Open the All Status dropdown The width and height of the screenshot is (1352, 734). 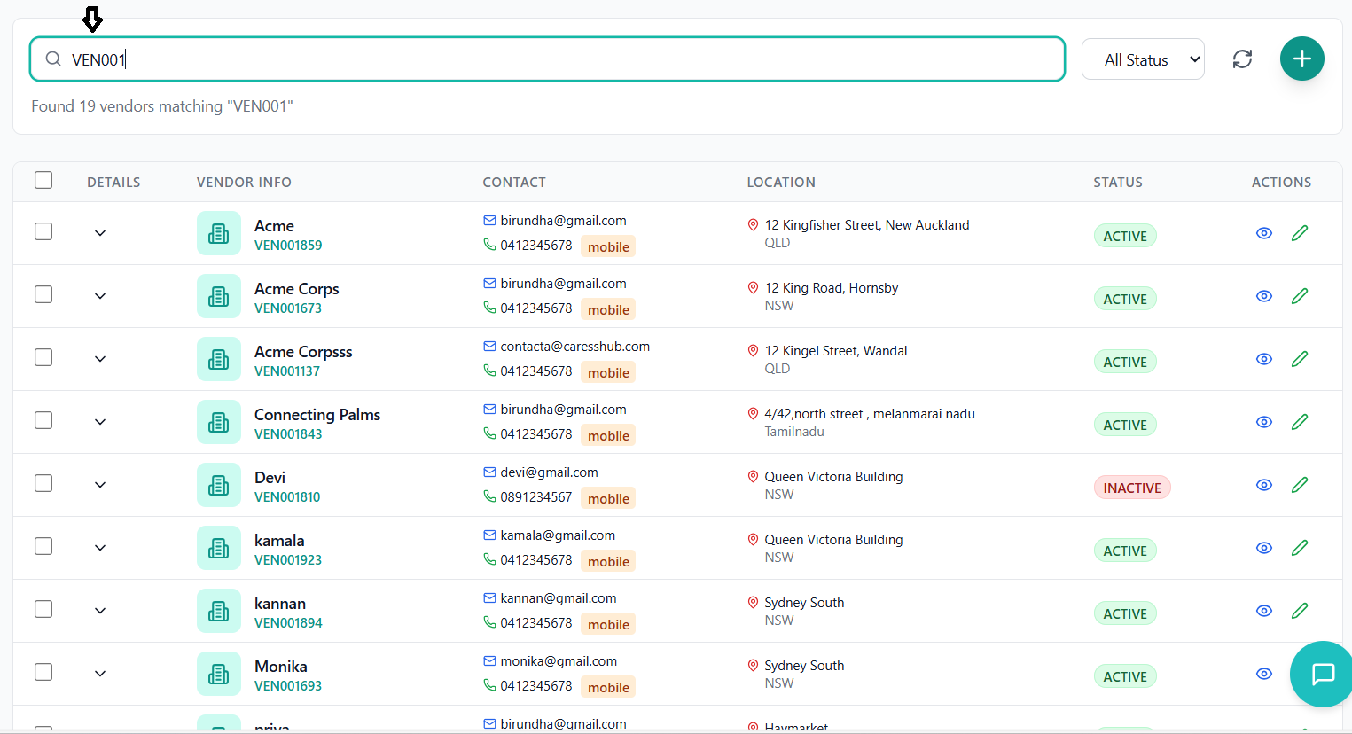pos(1143,59)
